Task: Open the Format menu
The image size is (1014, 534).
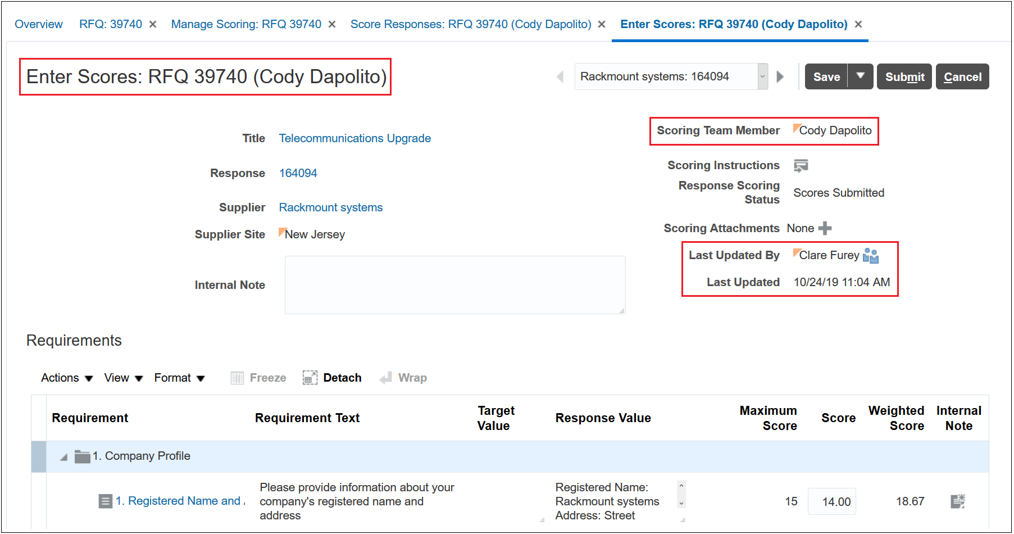Action: (179, 378)
